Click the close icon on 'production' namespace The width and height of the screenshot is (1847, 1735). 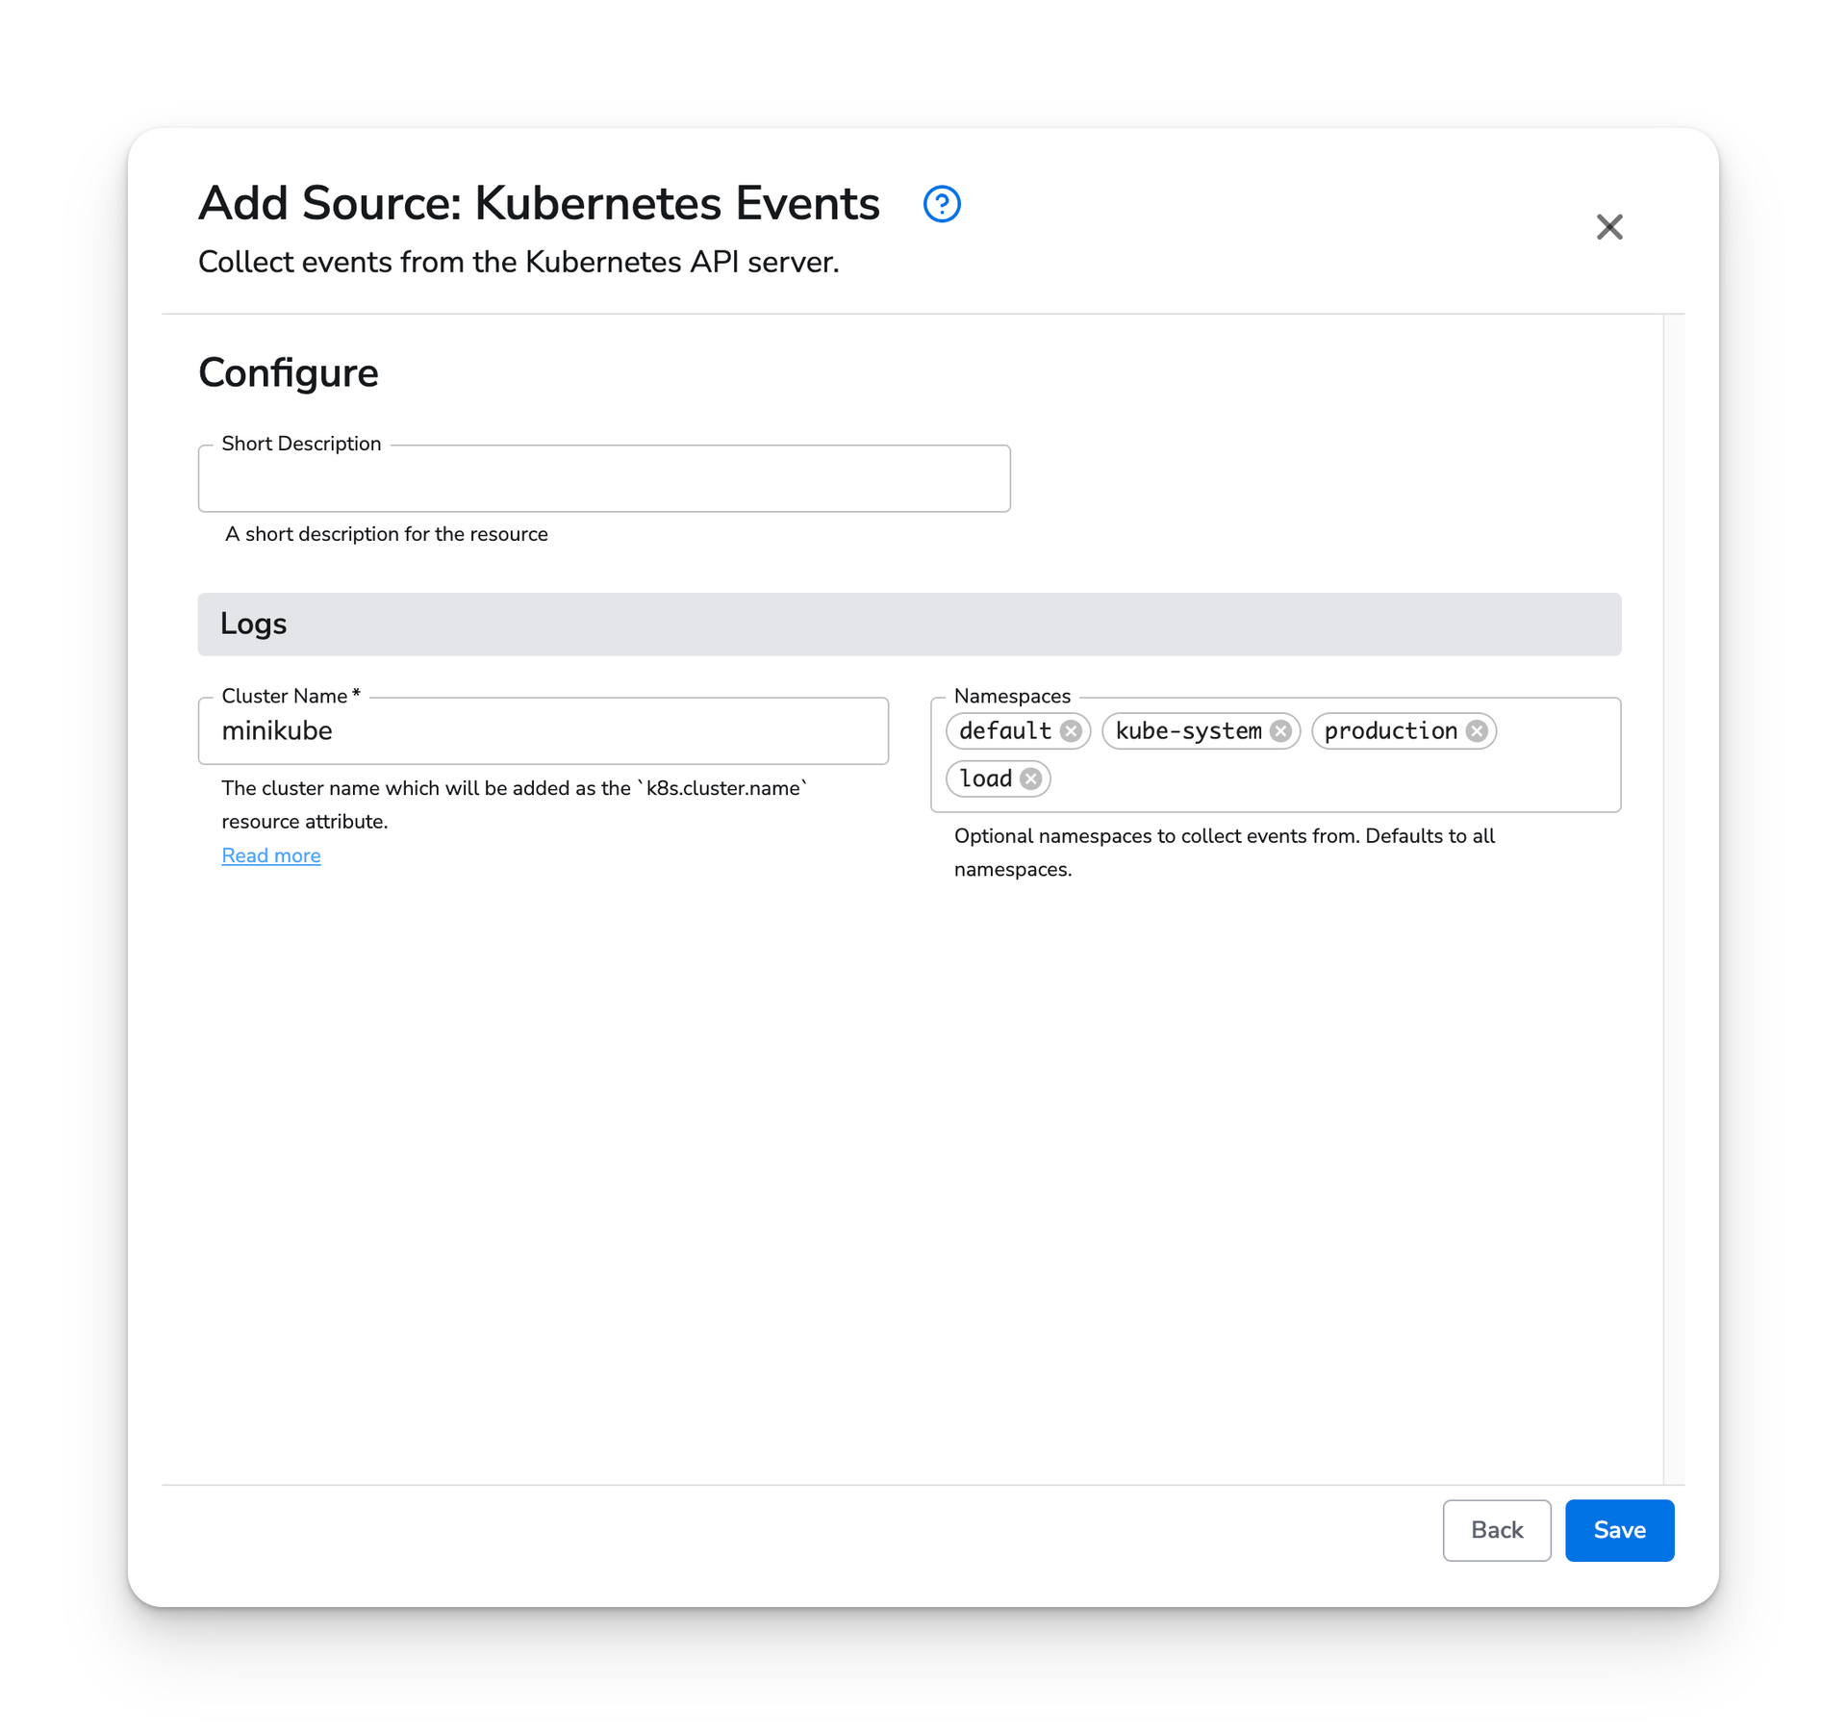click(1477, 730)
